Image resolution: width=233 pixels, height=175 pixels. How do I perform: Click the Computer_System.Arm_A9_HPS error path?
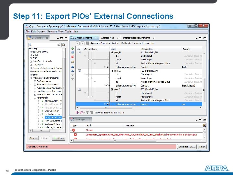104,134
